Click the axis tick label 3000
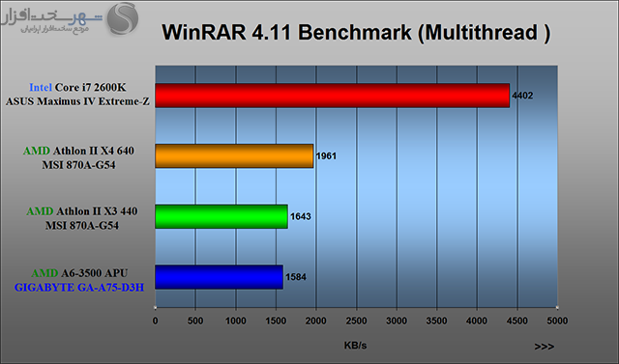The height and width of the screenshot is (364, 619). tap(397, 321)
